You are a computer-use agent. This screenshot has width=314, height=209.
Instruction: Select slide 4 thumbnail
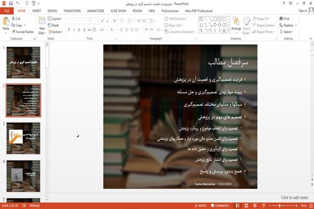click(24, 176)
